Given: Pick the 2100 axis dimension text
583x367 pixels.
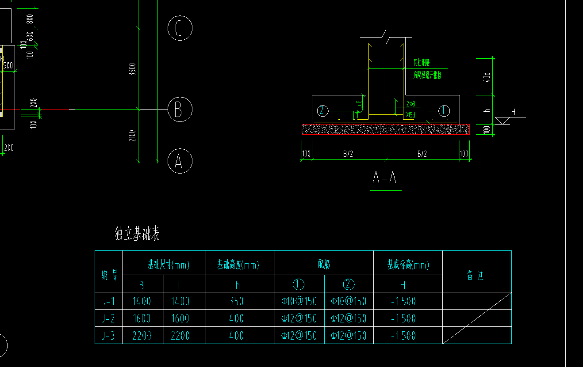Looking at the screenshot, I should 133,136.
